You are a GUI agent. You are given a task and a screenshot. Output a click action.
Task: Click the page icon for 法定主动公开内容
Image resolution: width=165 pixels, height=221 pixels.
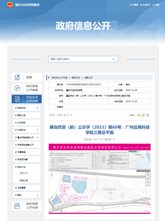coord(17,99)
